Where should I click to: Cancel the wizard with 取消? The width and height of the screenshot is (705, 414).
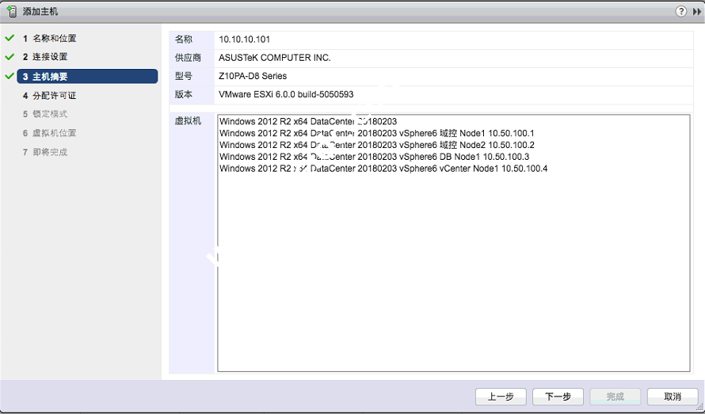[x=672, y=397]
